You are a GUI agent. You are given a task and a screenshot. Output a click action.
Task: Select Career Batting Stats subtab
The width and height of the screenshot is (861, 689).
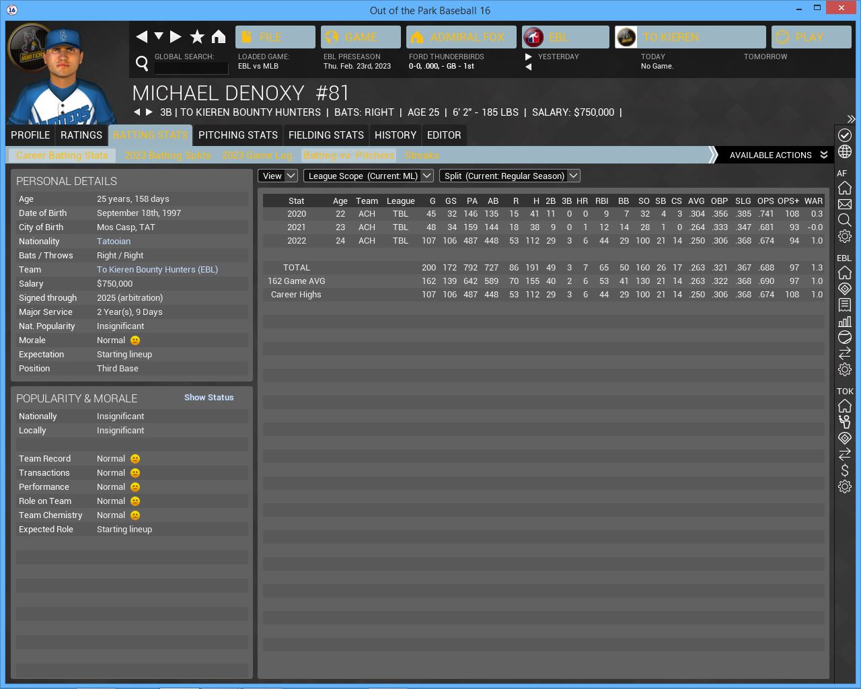click(x=62, y=155)
